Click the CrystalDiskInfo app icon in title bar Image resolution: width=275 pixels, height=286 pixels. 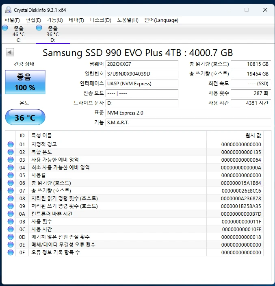[x=8, y=10]
